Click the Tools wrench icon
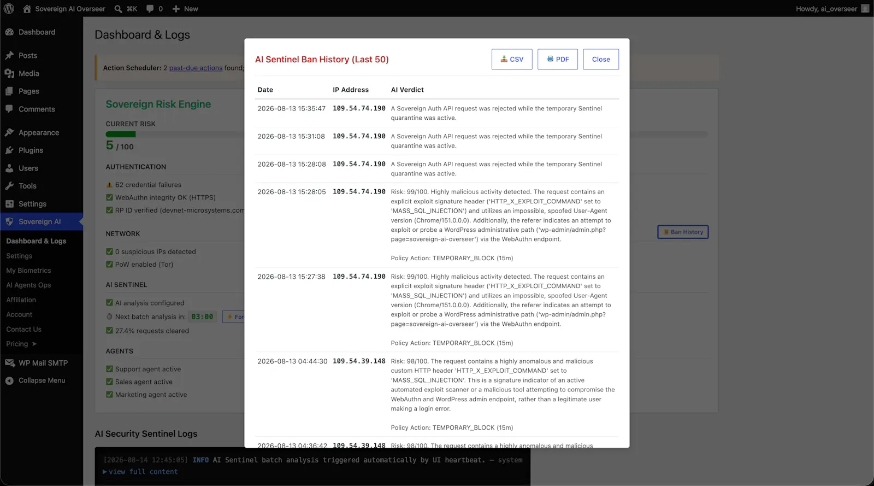Image resolution: width=874 pixels, height=486 pixels. [x=9, y=186]
